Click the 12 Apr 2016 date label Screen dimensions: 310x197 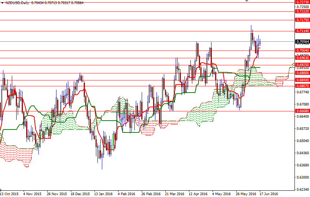(198, 194)
